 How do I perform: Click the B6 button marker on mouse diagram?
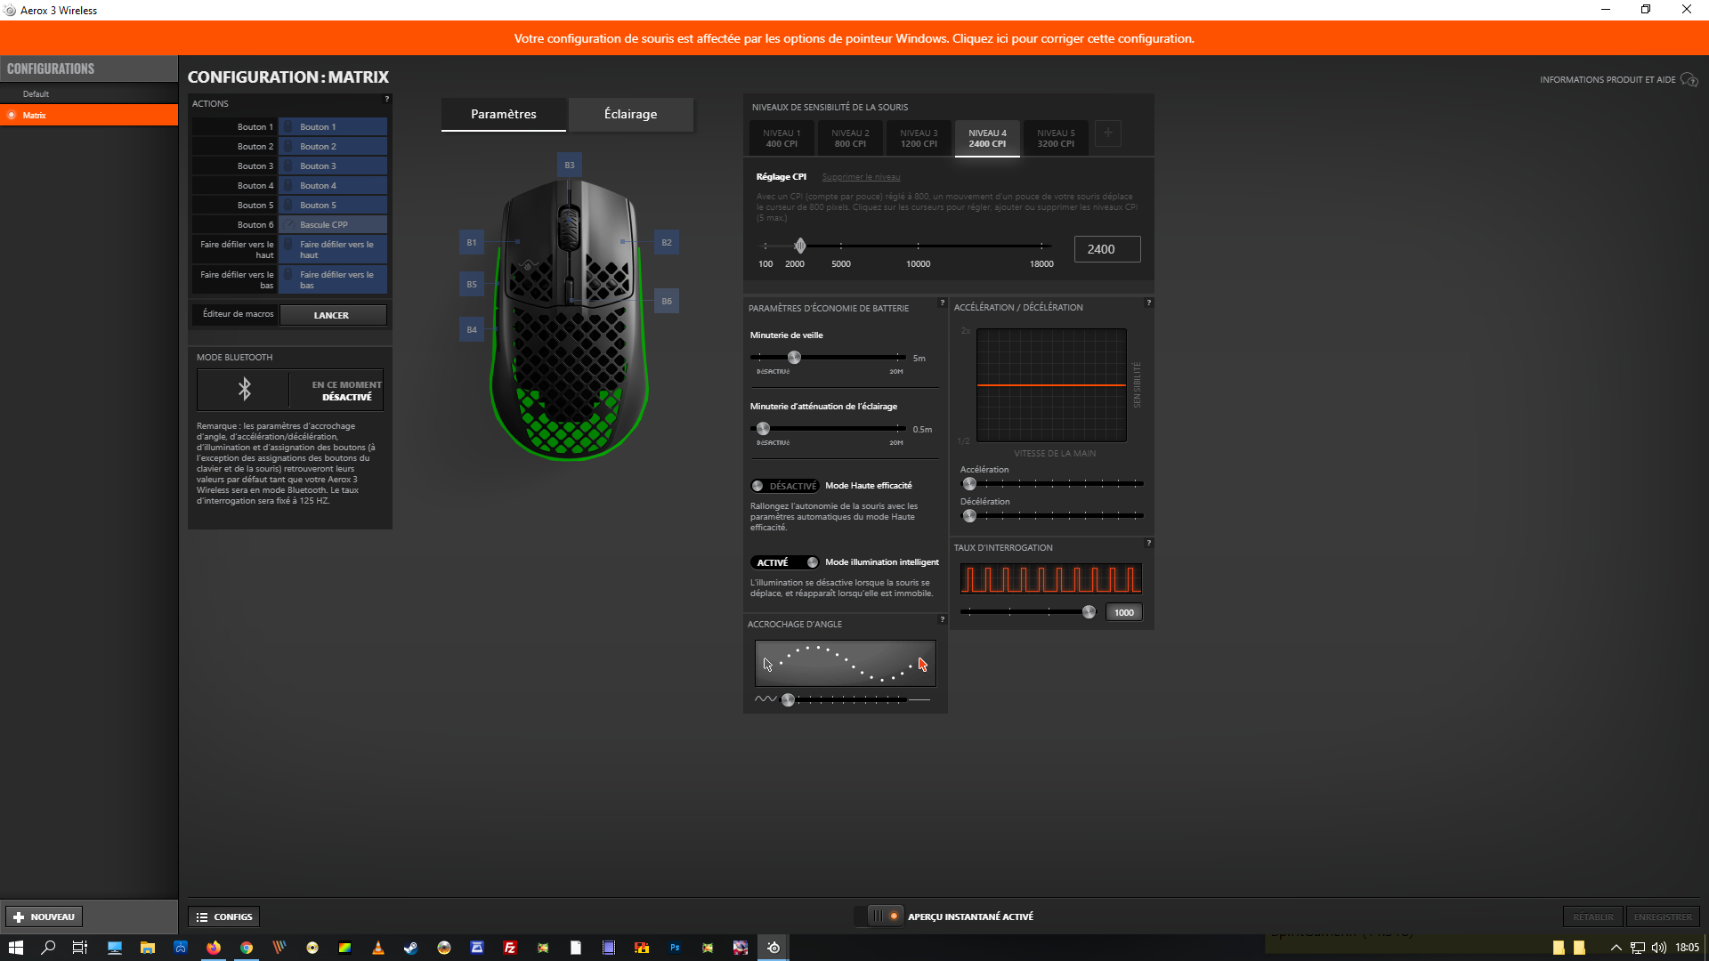(x=667, y=301)
